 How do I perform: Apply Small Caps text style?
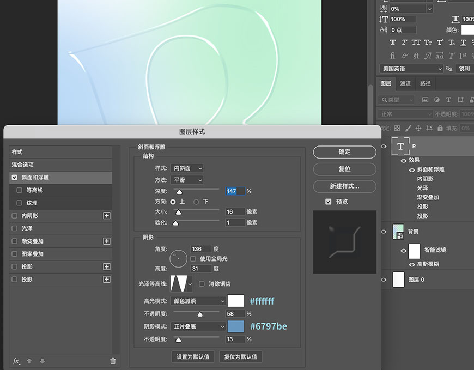(428, 43)
